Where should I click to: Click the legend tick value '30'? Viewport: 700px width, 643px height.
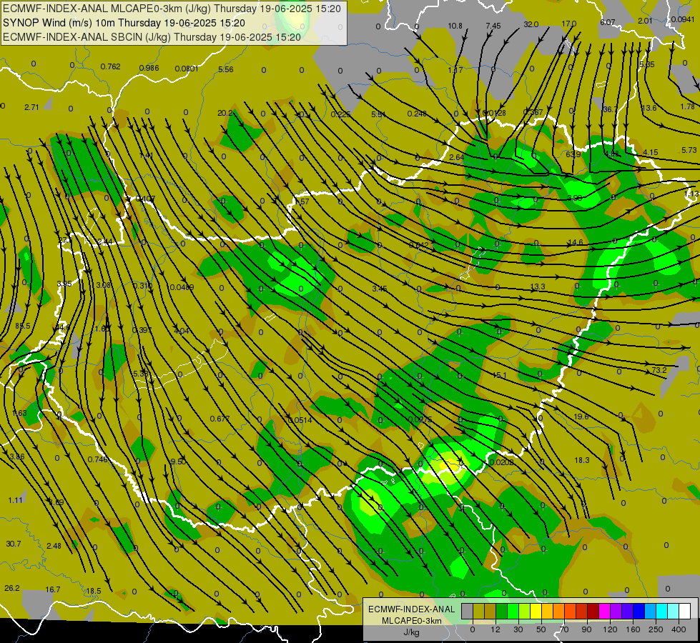point(518,629)
